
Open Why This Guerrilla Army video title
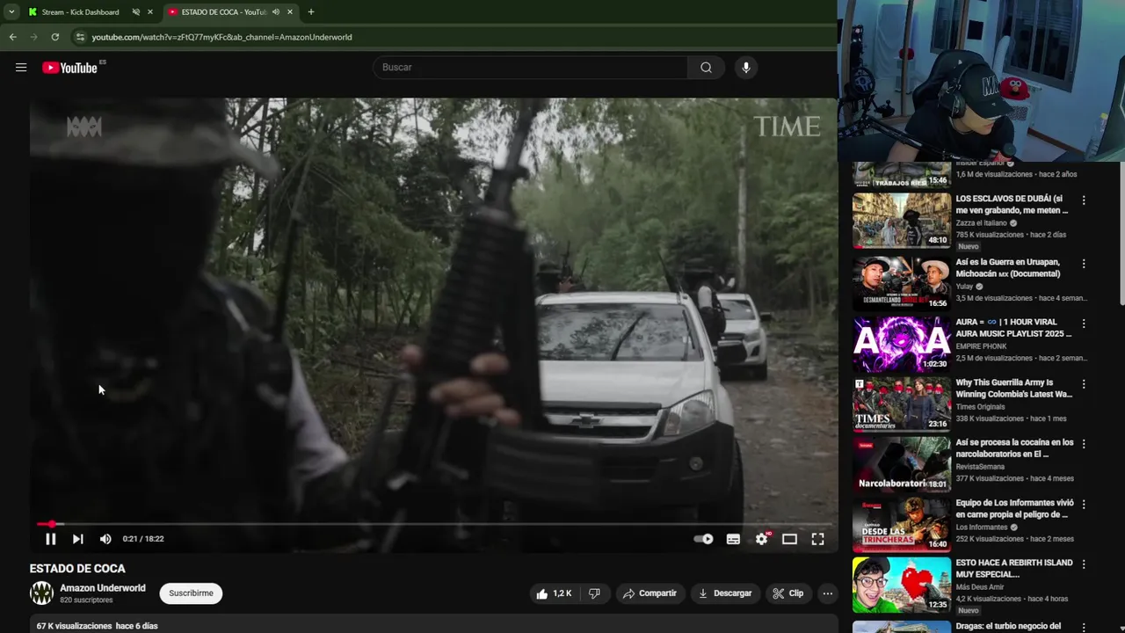1014,389
